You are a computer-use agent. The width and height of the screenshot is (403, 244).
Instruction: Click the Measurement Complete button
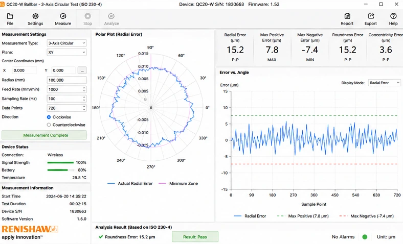tap(44, 135)
